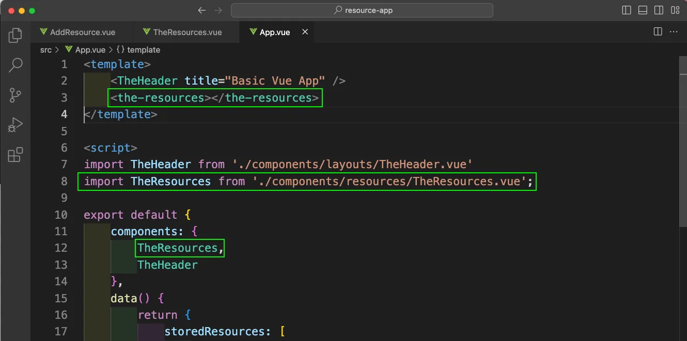
Task: Click the Vue icon on the AddResource.vue tab
Action: (x=43, y=32)
